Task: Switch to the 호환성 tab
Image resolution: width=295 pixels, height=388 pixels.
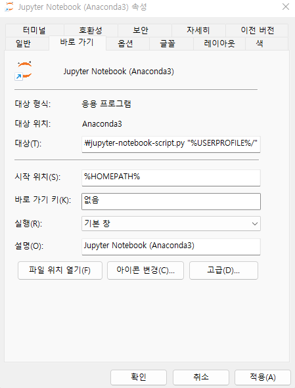Action: click(x=91, y=30)
